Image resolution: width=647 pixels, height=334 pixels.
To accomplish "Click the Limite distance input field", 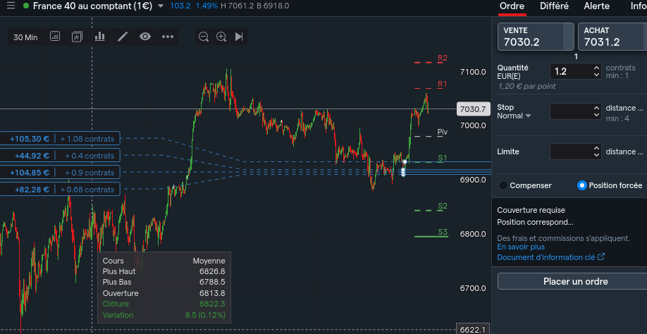I will click(571, 151).
